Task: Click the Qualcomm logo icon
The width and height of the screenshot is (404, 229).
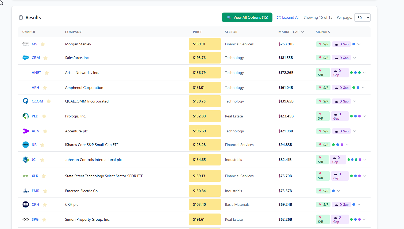Action: click(26, 101)
